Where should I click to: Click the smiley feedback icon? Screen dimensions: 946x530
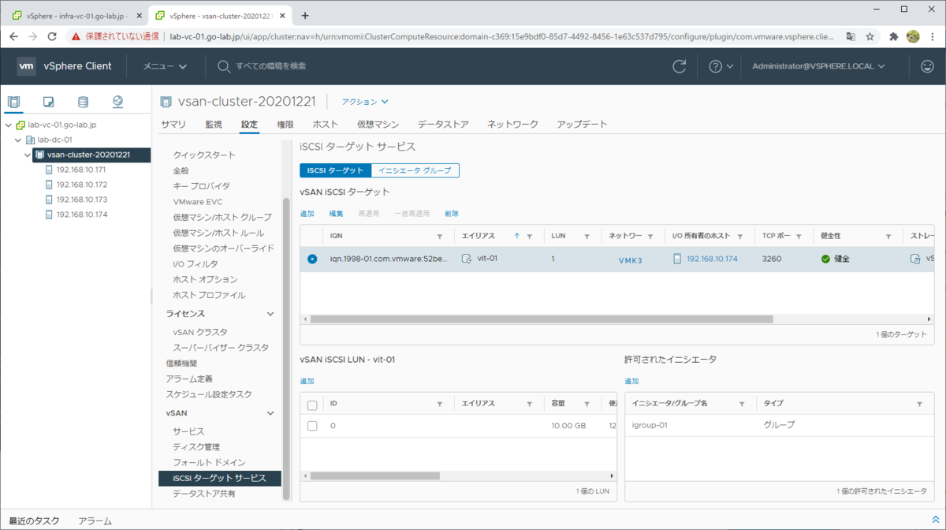tap(927, 66)
